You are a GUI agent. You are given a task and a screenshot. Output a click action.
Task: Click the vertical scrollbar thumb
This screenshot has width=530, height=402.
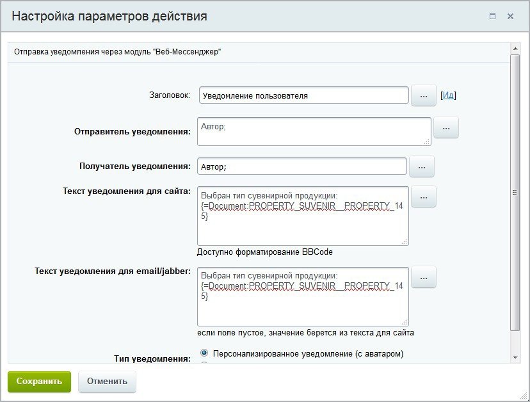tap(515, 192)
